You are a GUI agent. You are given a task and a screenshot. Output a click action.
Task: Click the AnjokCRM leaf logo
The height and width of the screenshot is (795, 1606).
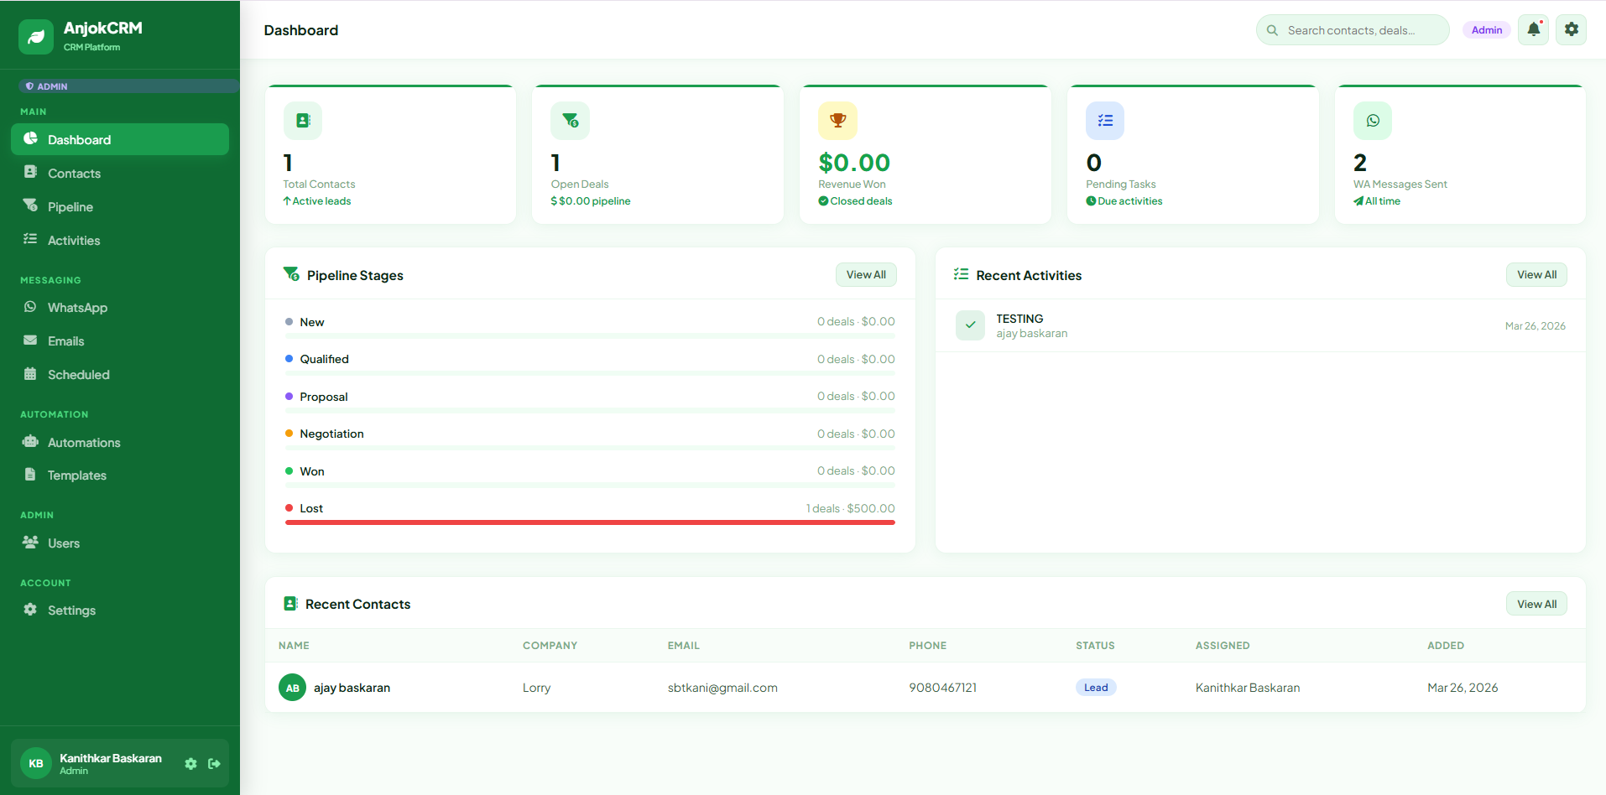pos(36,37)
